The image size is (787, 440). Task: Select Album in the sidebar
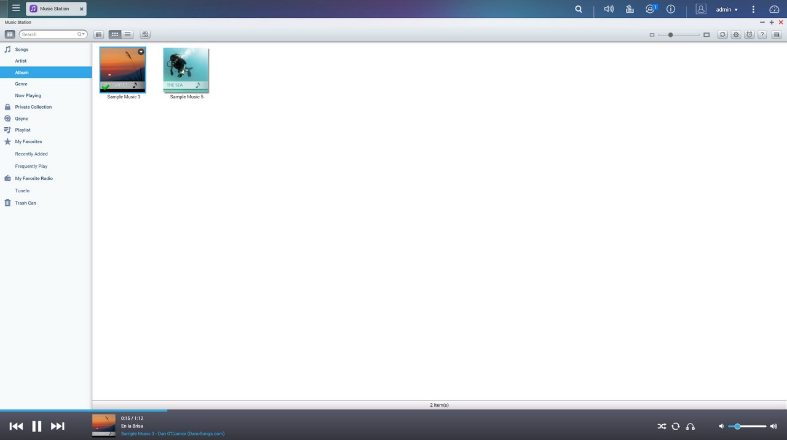[x=46, y=73]
